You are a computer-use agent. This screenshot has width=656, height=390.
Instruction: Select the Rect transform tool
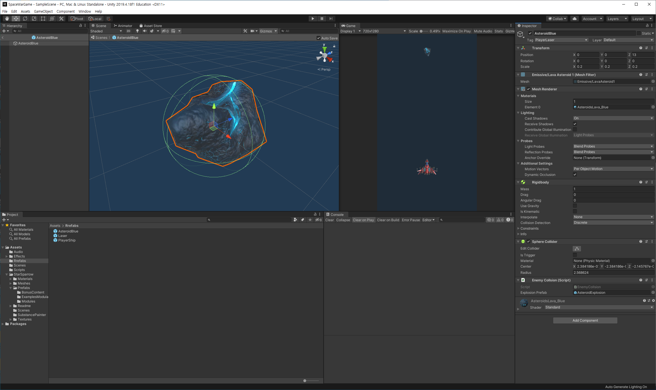43,19
